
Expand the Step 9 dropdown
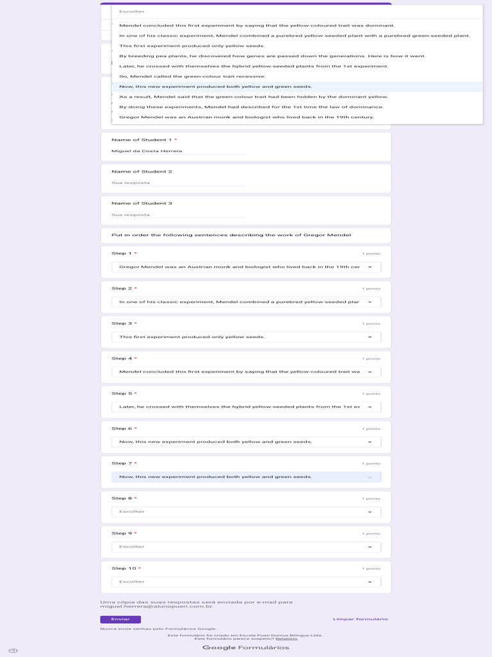246,547
